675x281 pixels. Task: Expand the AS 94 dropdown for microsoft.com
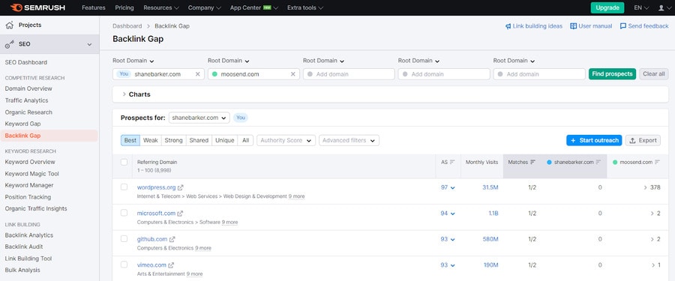(448, 214)
